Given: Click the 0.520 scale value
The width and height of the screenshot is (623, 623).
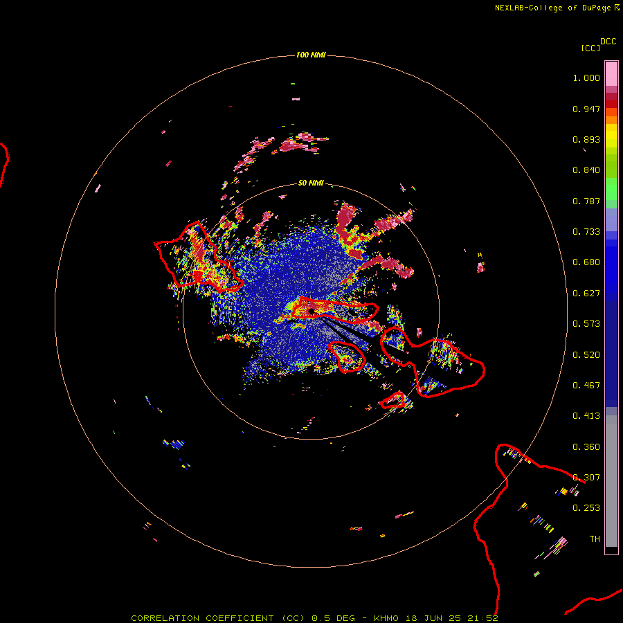Looking at the screenshot, I should [x=586, y=355].
